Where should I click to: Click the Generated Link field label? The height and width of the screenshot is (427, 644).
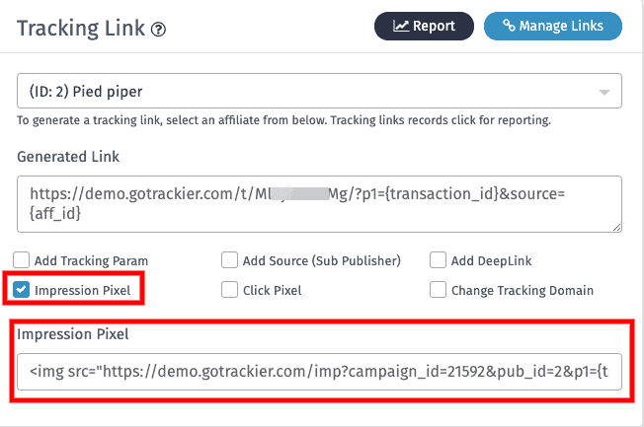(68, 156)
